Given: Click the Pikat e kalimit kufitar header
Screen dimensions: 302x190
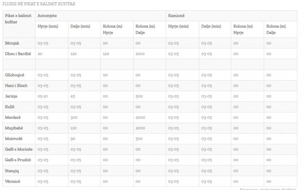Looking at the screenshot, I should click(x=18, y=19).
